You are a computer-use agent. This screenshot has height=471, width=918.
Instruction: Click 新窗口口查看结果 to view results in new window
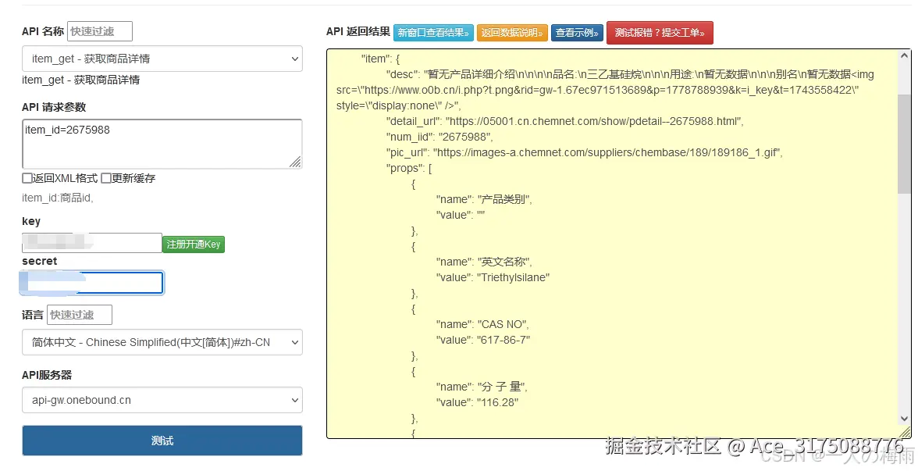point(434,34)
